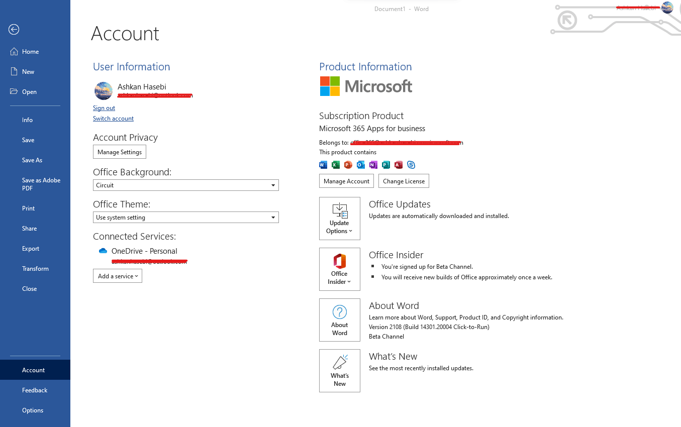
Task: Expand the Update Options menu
Action: (x=340, y=219)
